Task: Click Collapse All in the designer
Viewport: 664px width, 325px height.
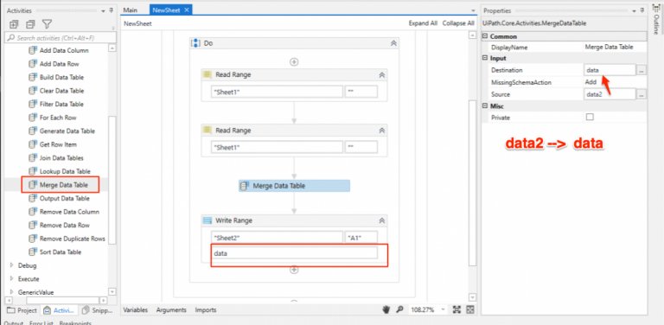Action: [x=458, y=23]
